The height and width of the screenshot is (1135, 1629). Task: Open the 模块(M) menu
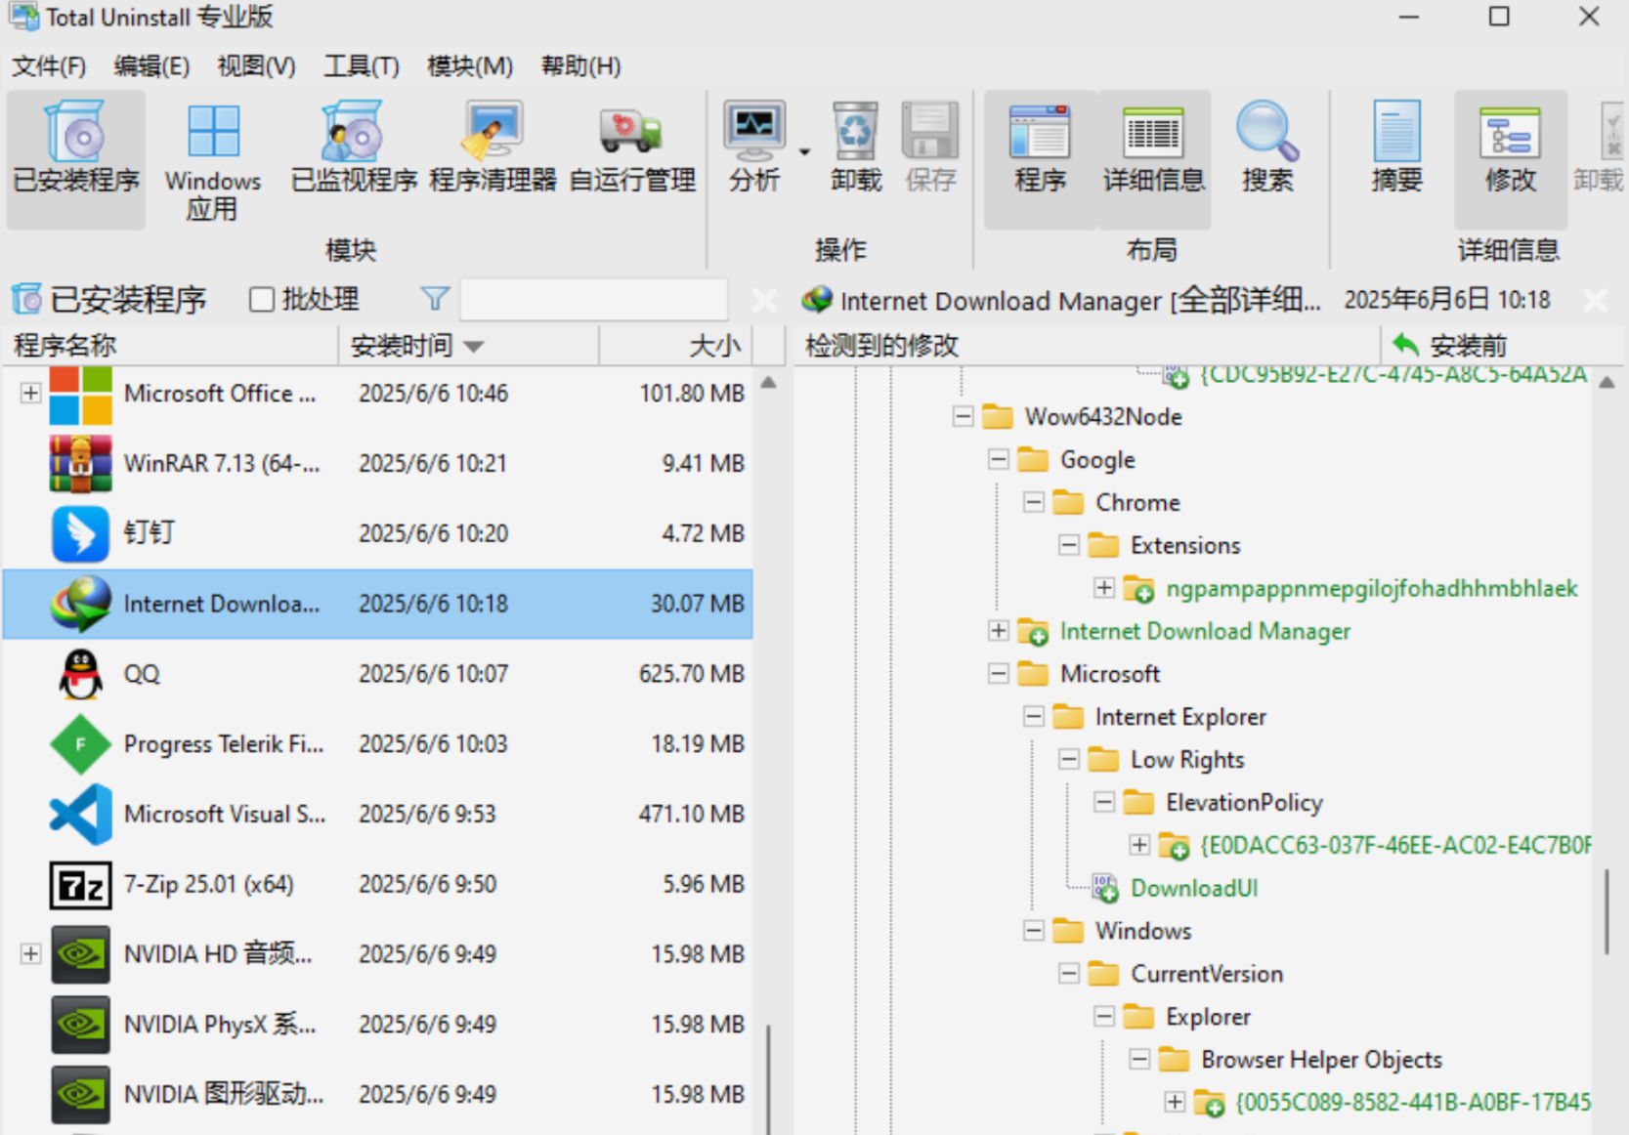[x=469, y=66]
